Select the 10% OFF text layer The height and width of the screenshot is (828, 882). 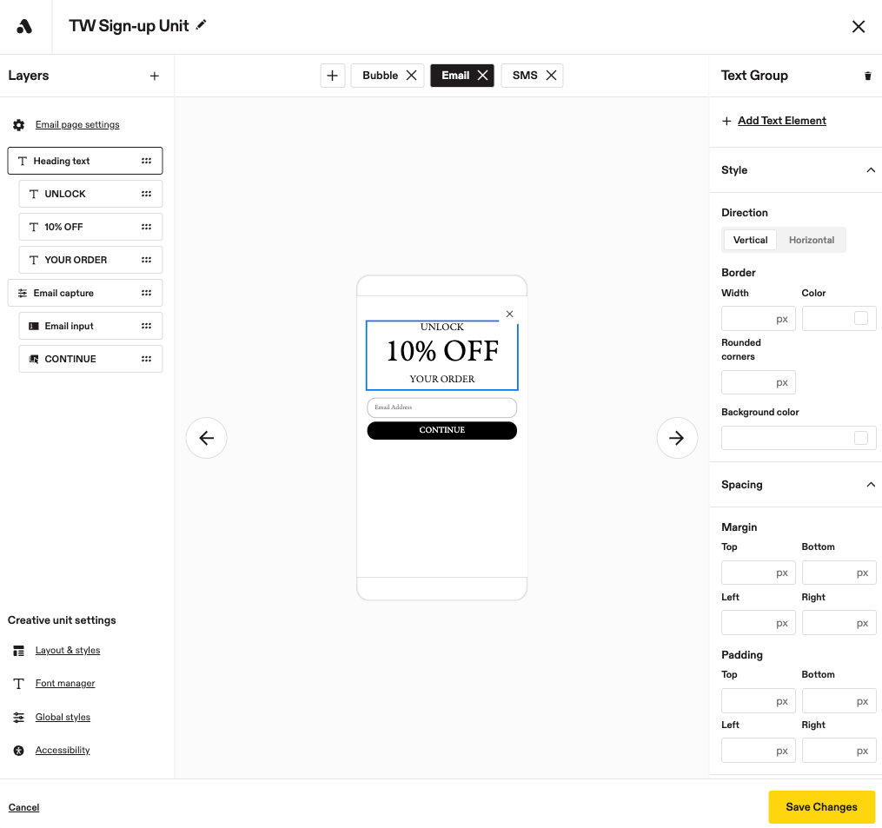pyautogui.click(x=90, y=228)
